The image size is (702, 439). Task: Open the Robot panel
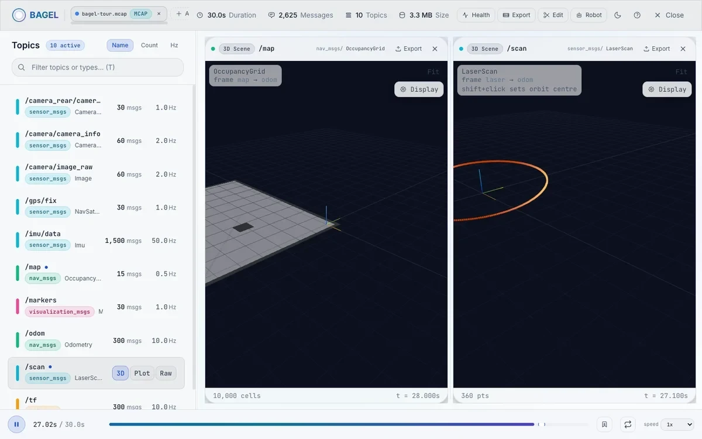[x=589, y=15]
